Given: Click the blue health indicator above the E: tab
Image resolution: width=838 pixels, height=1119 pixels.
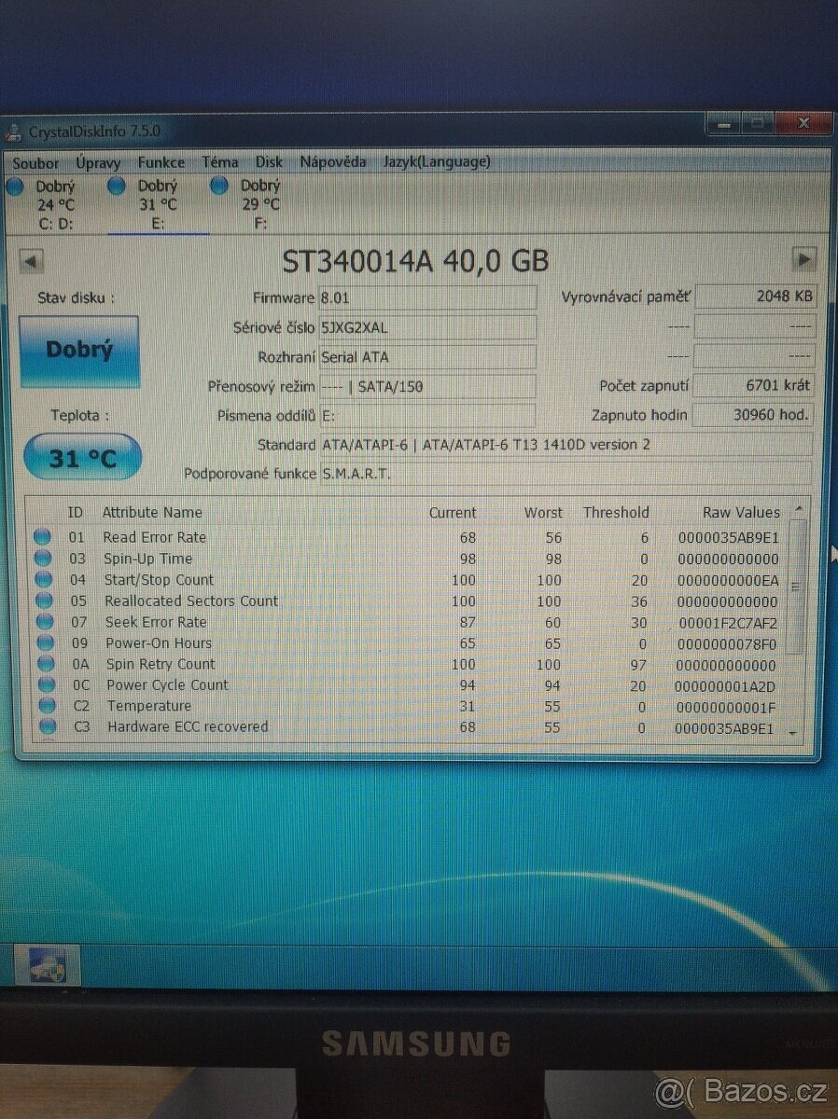Looking at the screenshot, I should (117, 186).
